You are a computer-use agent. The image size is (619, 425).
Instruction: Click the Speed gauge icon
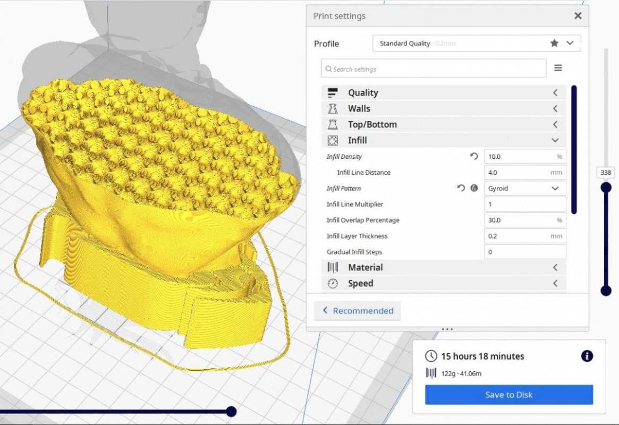[x=333, y=284]
